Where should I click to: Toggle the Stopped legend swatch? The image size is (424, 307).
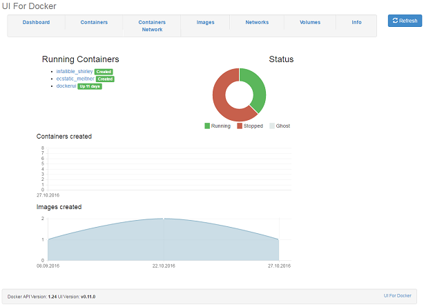click(x=240, y=126)
